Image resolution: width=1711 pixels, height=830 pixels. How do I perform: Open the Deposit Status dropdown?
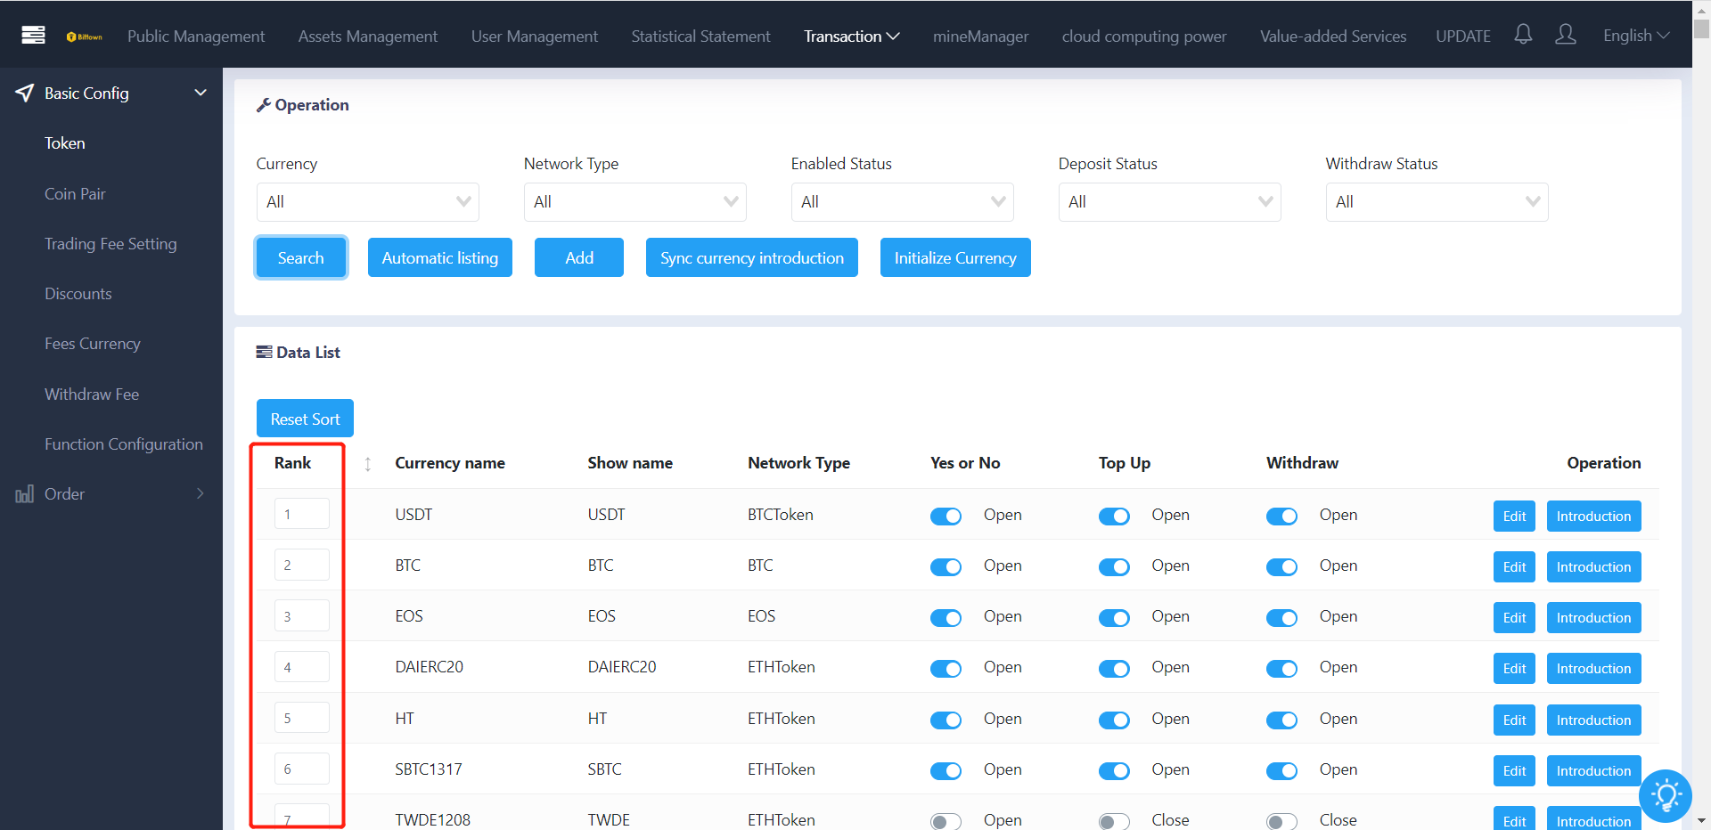click(x=1169, y=202)
